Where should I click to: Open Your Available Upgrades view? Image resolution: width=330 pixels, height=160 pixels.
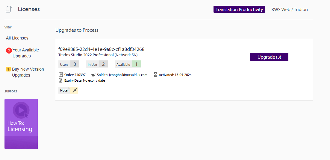tap(26, 53)
